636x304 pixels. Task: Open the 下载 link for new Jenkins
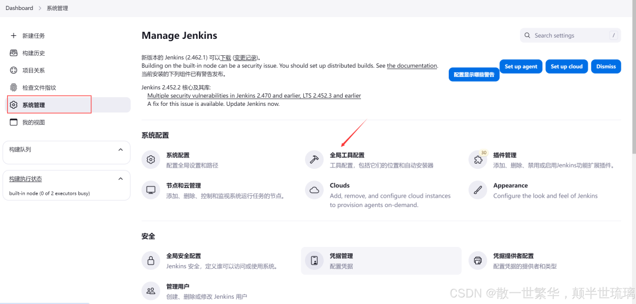[225, 58]
